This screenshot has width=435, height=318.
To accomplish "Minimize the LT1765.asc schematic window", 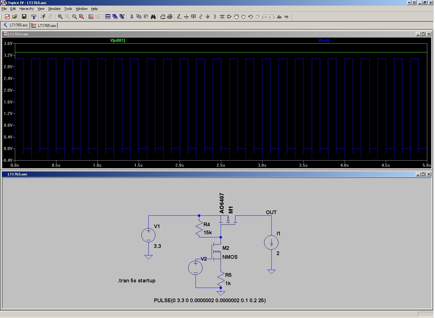I will click(418, 174).
